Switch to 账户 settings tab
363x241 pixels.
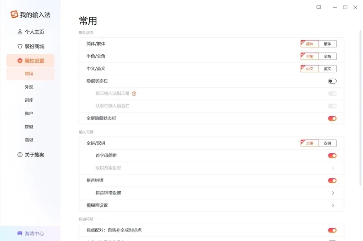pos(29,113)
